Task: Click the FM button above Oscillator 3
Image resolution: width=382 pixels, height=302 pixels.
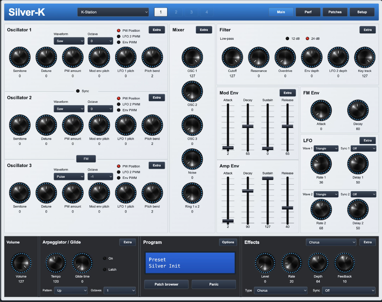Action: click(86, 159)
